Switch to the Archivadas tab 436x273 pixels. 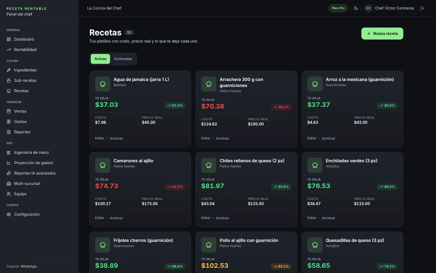[123, 59]
